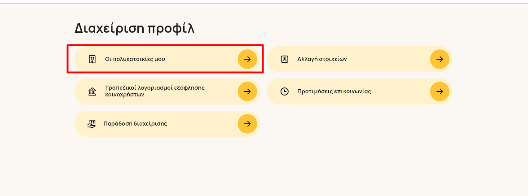Select the 'Αλλαγή στοιχείων' text label
Viewport: 528px width, 196px height.
[x=322, y=59]
